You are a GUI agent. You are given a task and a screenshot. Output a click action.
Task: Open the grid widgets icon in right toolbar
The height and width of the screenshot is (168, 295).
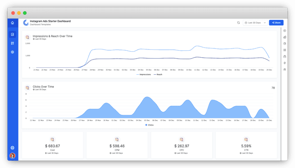pos(285,50)
